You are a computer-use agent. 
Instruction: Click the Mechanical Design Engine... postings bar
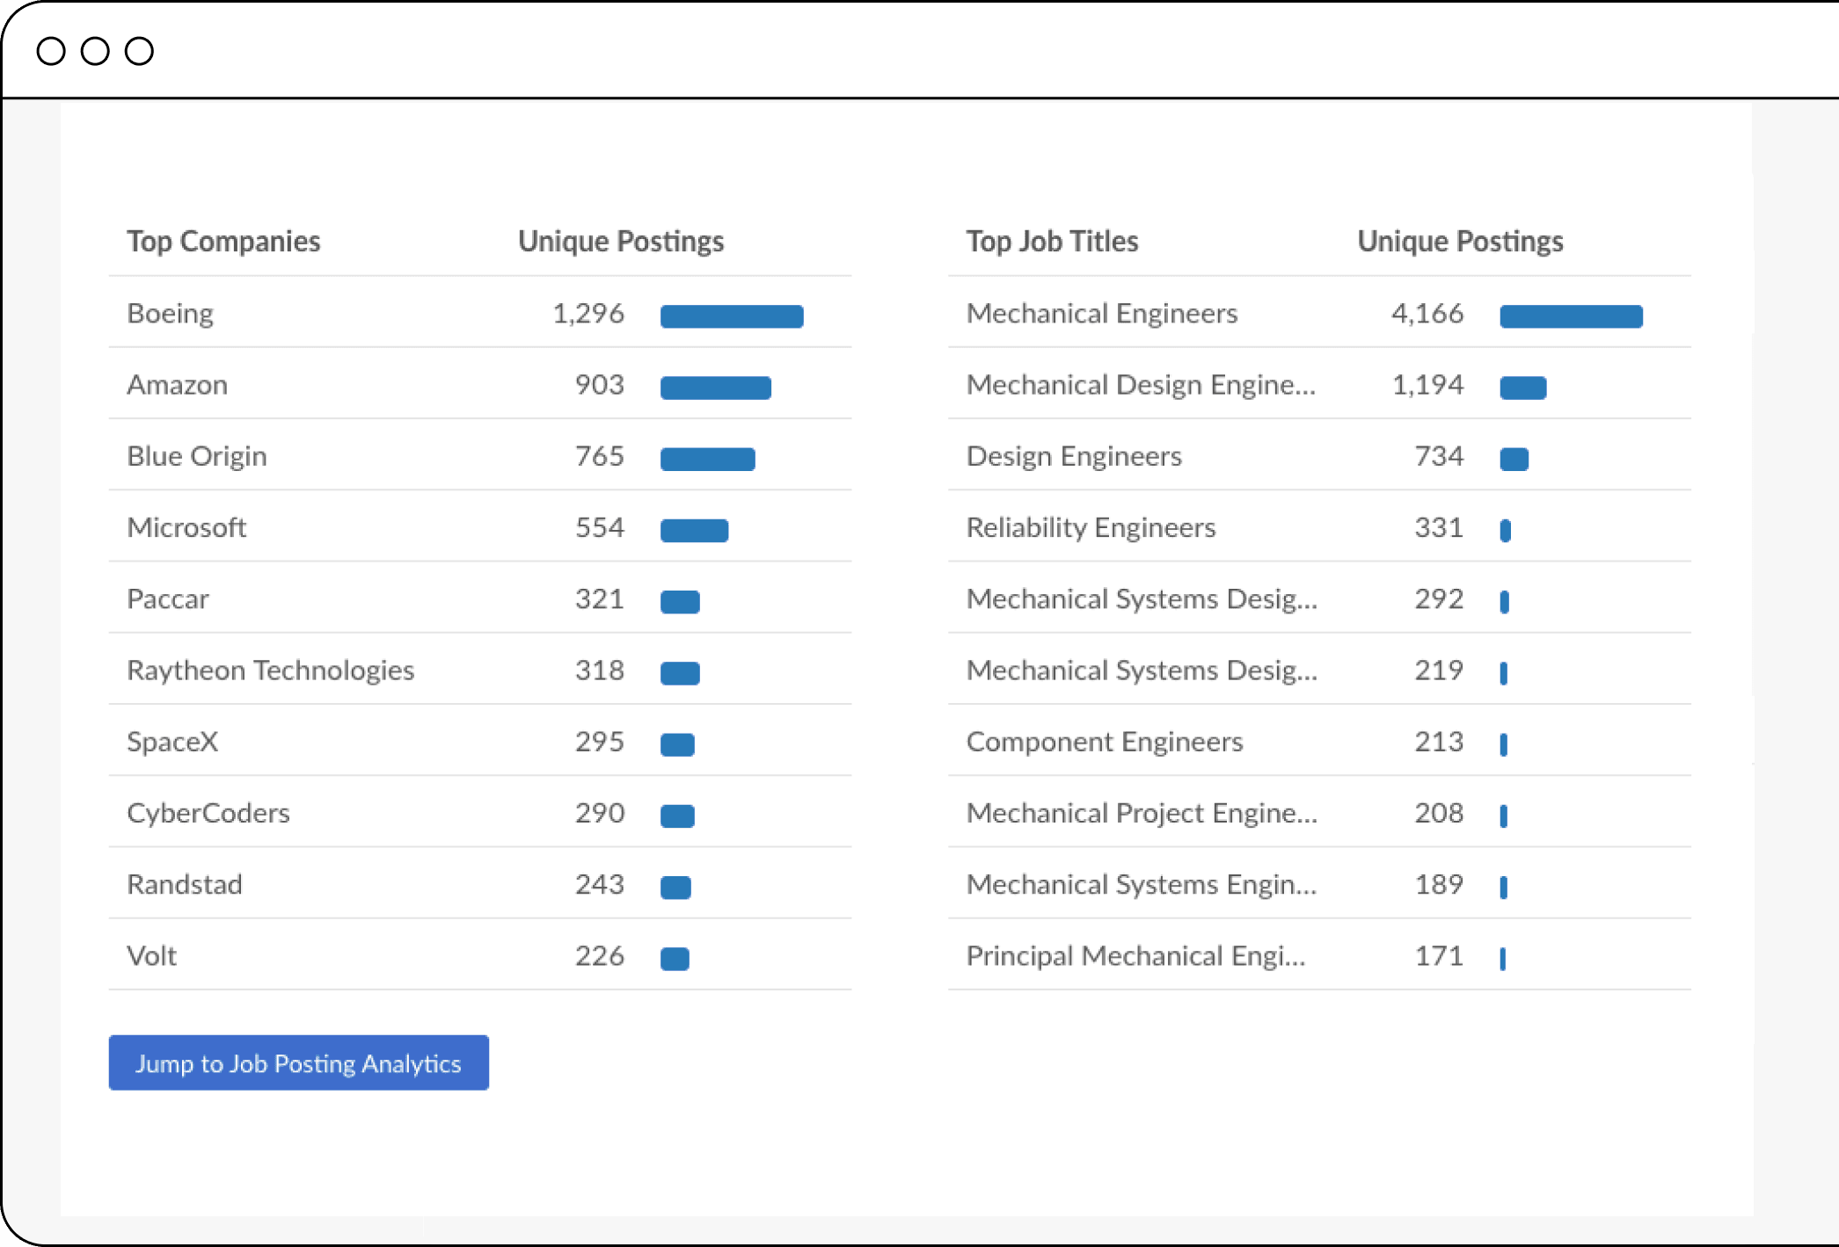coord(1523,388)
